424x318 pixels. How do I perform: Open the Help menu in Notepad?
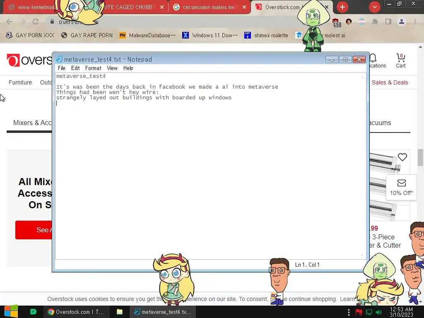click(x=128, y=68)
